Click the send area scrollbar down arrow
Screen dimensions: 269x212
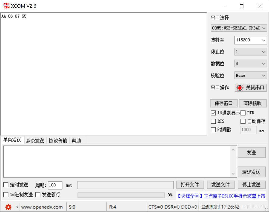(233, 174)
